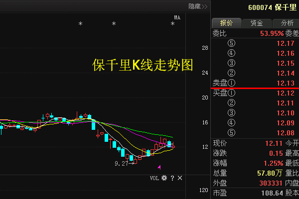
Task: Click the 20 price axis label
Action: (205, 98)
